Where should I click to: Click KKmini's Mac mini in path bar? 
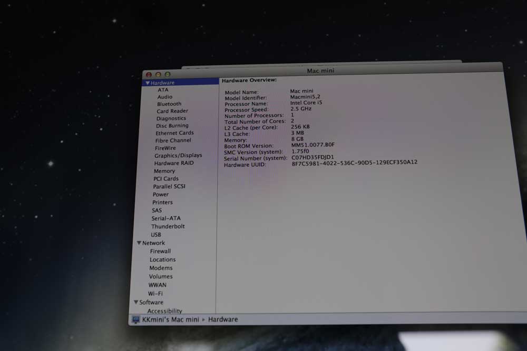170,319
